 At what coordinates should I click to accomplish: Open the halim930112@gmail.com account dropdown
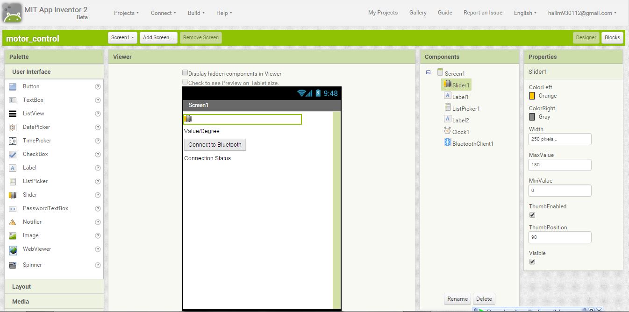[x=582, y=13]
